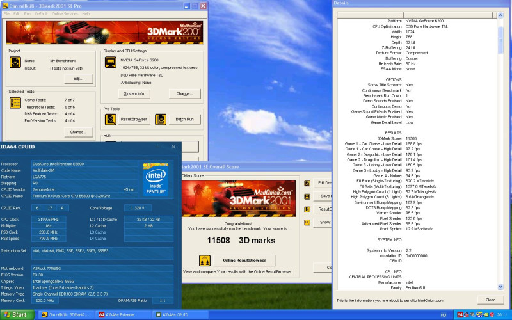Click the Details window vertical scrollbar thumb
Viewport: 512px width, 320px height.
click(500, 40)
